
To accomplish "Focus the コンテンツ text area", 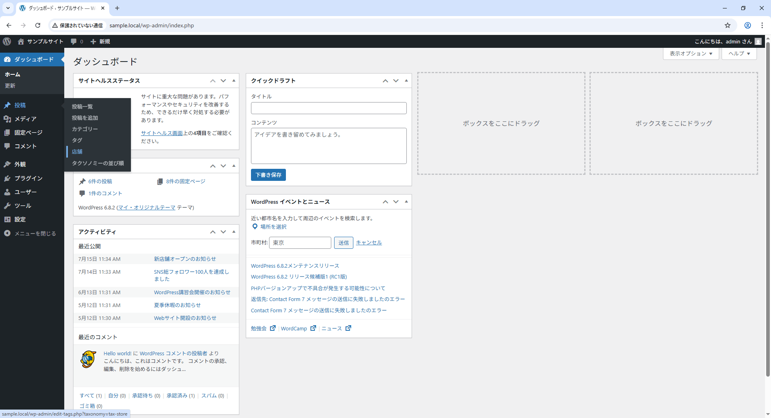I will coord(328,146).
